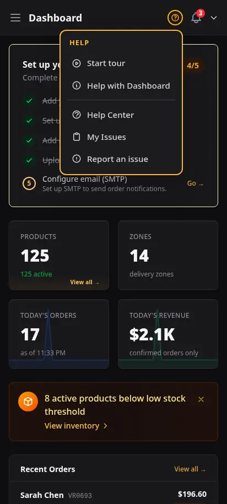This screenshot has height=504, width=227.
Task: Click Today's Orders card showing 17
Action: point(59,334)
